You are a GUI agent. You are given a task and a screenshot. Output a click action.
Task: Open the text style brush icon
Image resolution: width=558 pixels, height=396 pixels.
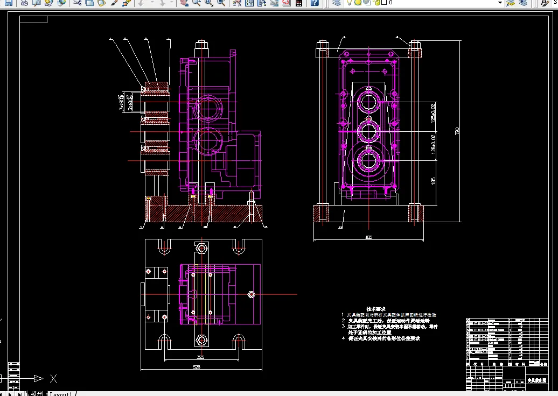pyautogui.click(x=545, y=3)
